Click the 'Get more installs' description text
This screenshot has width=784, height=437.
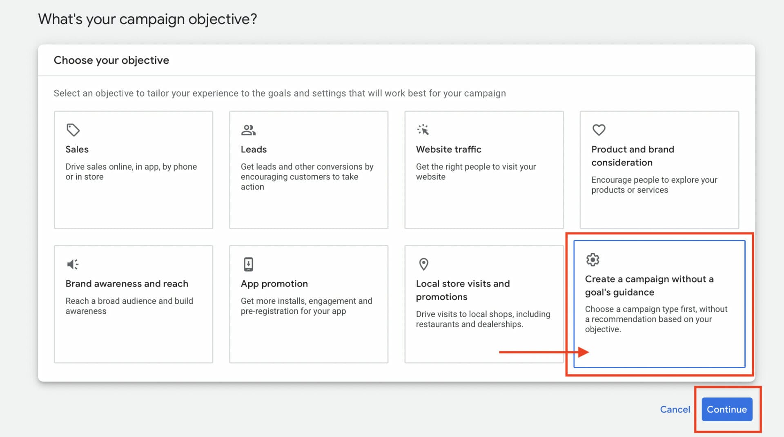click(306, 306)
